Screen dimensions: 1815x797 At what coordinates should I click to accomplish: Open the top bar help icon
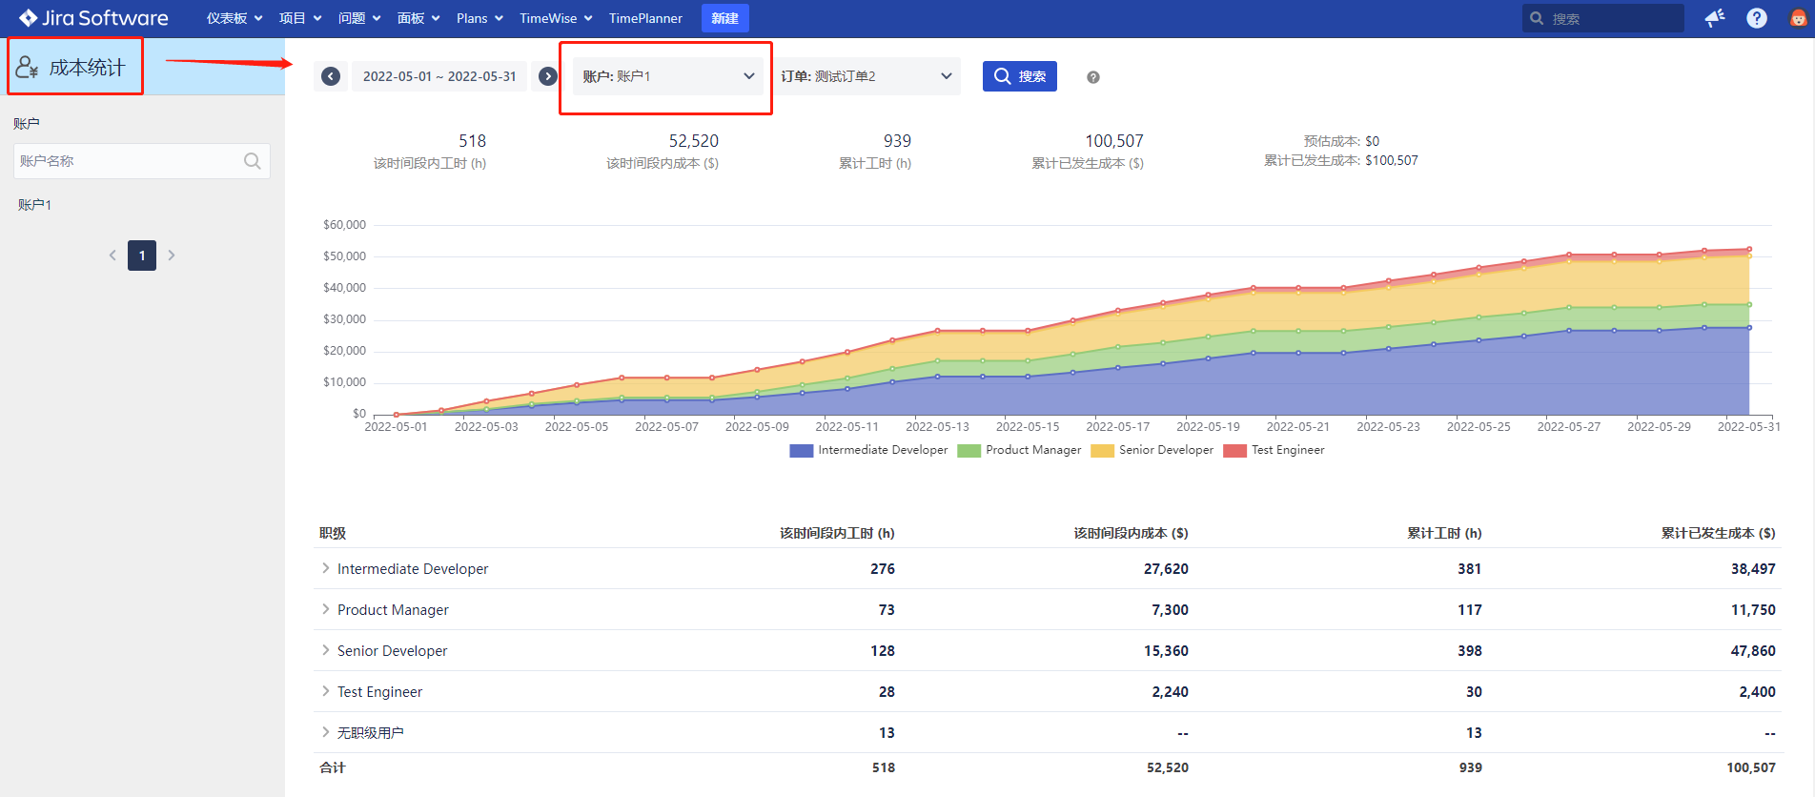click(1757, 18)
